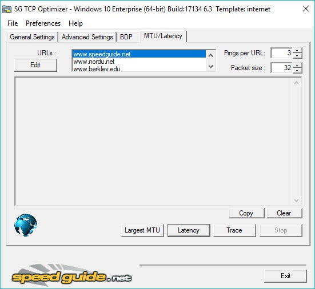Image resolution: width=315 pixels, height=289 pixels.
Task: Click the blue globe icon
Action: click(x=26, y=225)
